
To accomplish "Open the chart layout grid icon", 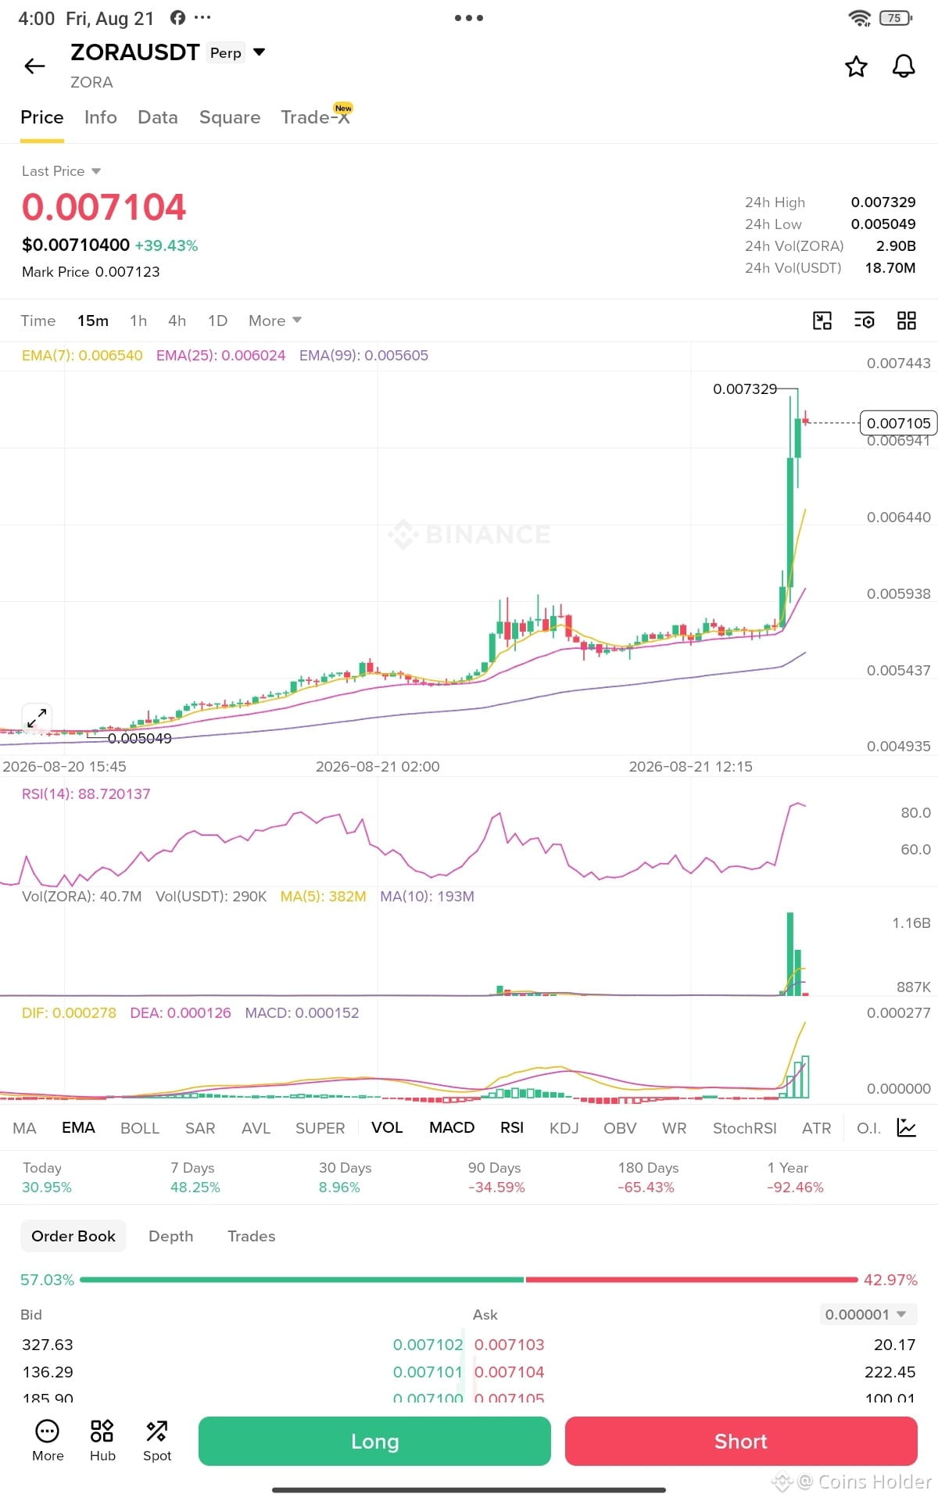I will click(x=907, y=321).
